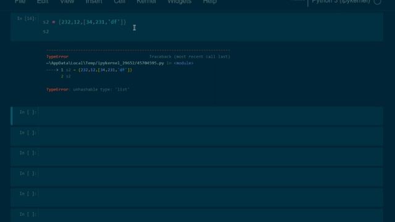Click the Python 3 (ipykernel) kernel name
395x222 pixels.
[341, 2]
